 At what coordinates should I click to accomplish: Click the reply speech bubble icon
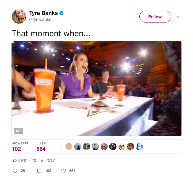(x=15, y=171)
